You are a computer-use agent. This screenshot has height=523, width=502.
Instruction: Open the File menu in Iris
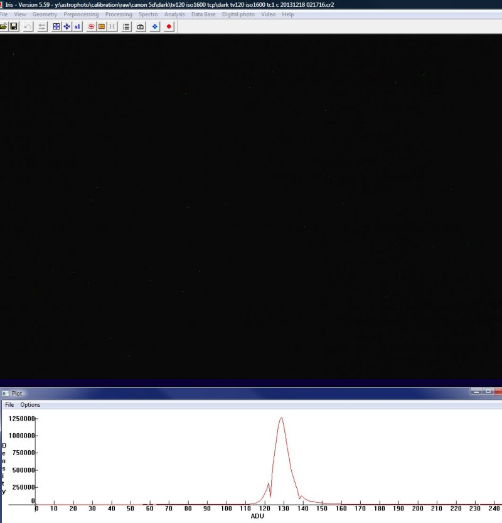tap(4, 14)
